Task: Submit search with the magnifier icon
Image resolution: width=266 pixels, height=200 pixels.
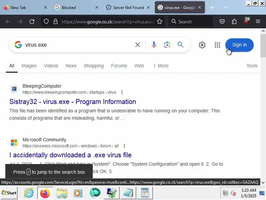Action: pos(180,45)
